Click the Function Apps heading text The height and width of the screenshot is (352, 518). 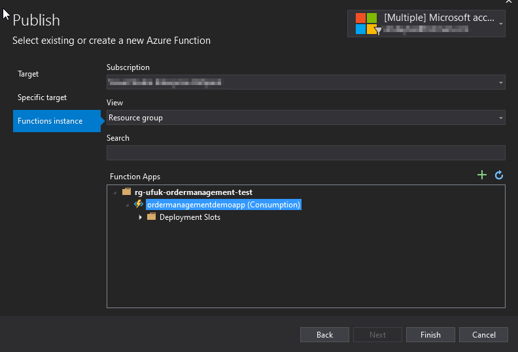[x=135, y=177]
